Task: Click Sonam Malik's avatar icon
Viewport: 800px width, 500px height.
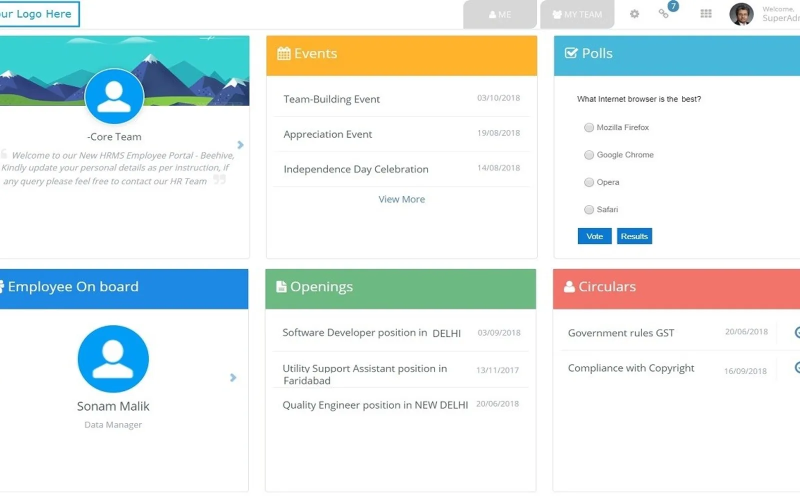Action: click(x=113, y=359)
